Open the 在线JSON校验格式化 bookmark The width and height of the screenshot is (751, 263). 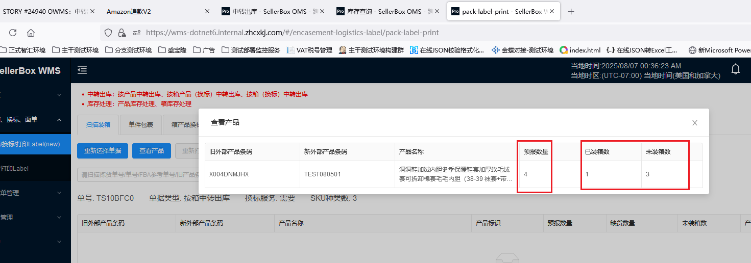point(447,50)
